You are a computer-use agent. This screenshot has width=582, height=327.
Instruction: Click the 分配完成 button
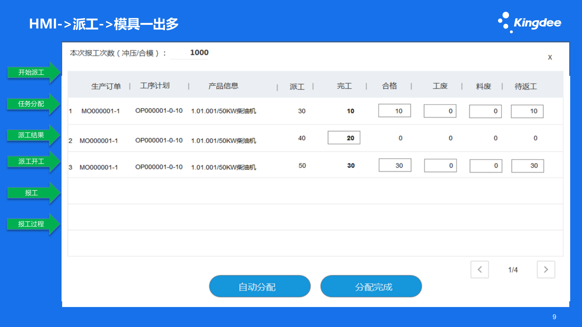[x=371, y=286]
